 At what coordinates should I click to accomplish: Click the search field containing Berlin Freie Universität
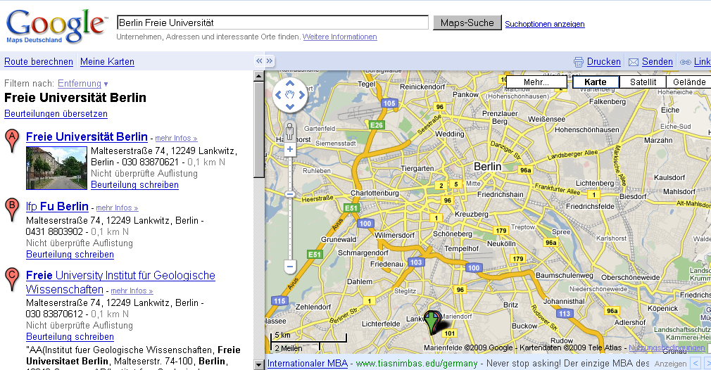point(272,23)
